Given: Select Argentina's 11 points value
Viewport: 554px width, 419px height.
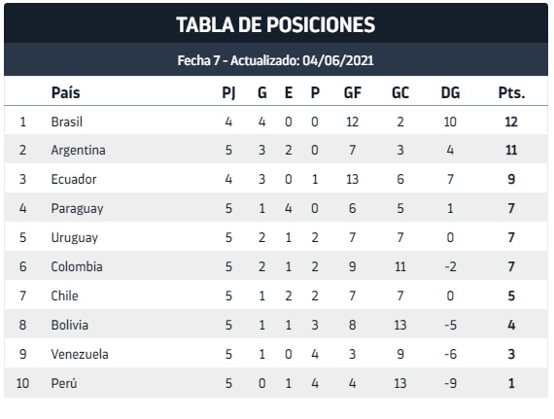Looking at the screenshot, I should click(x=511, y=150).
